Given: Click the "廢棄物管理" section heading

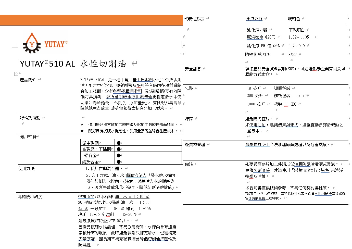Looking at the screenshot, I should 195,144.
